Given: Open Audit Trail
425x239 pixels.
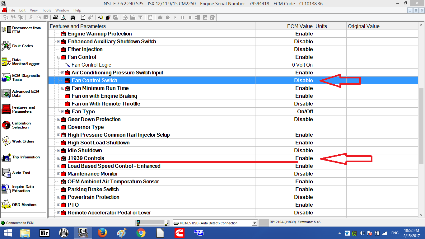Looking at the screenshot, I should point(16,173).
